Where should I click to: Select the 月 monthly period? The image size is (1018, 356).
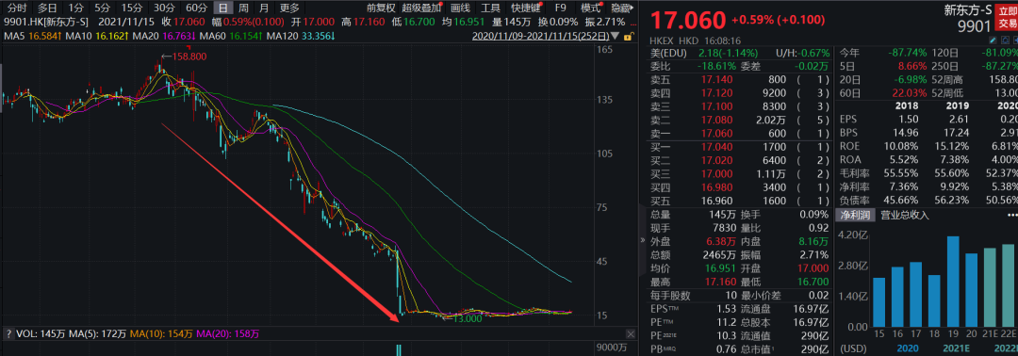(263, 8)
